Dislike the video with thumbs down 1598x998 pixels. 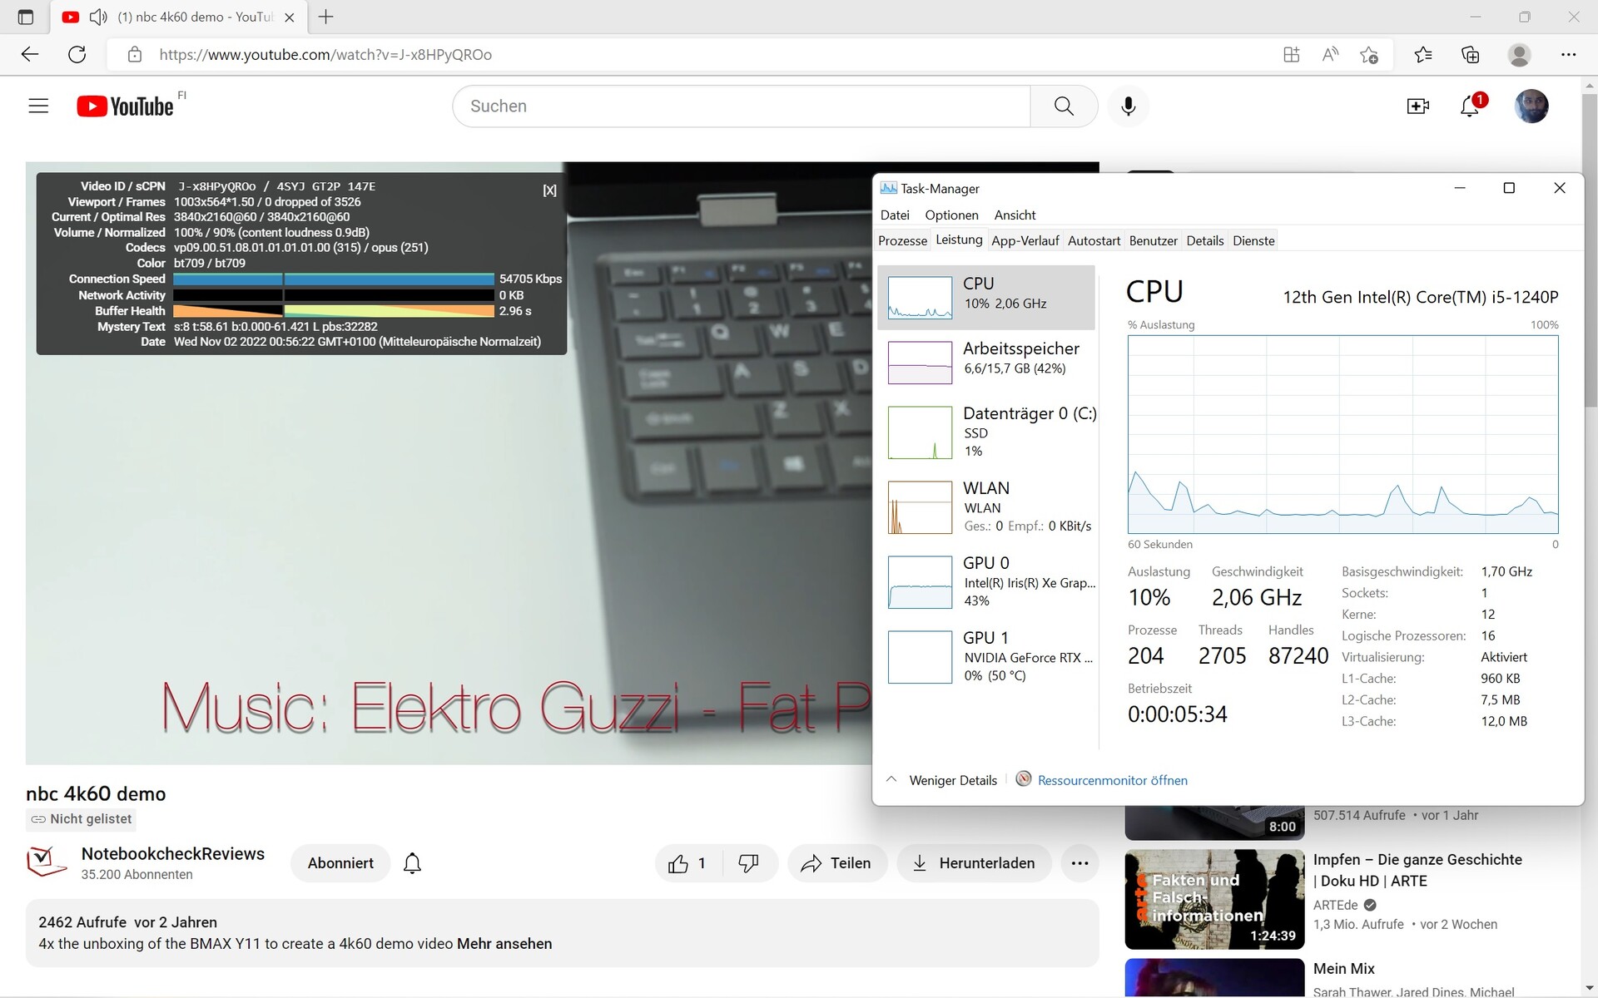click(x=748, y=863)
